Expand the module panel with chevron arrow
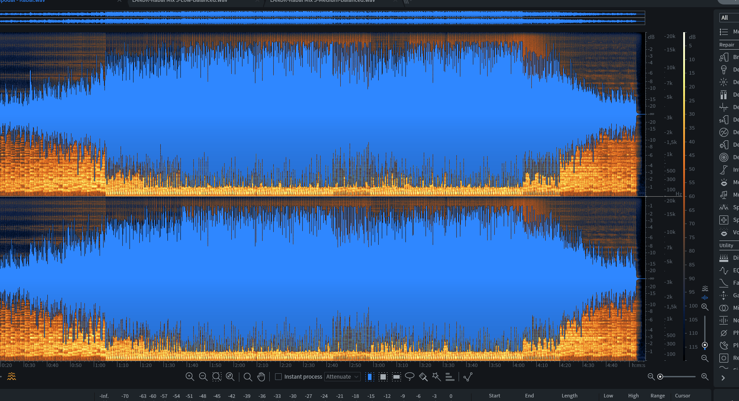 723,378
